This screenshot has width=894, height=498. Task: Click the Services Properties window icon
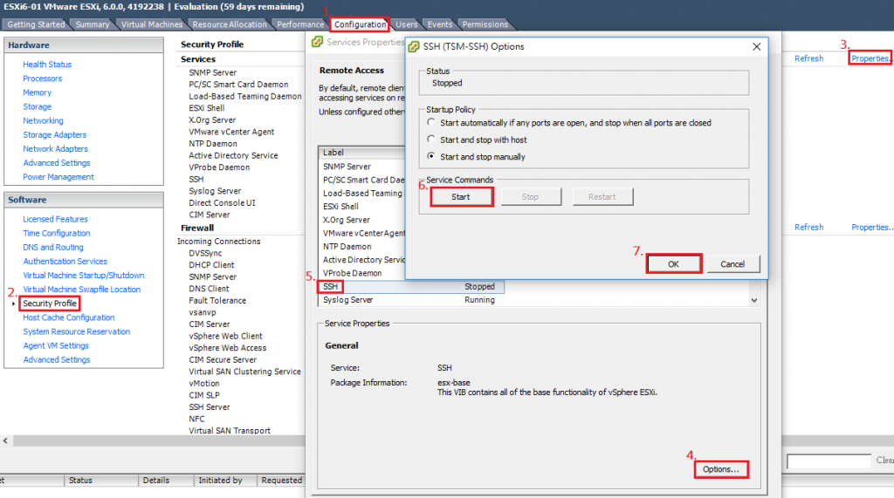coord(317,42)
